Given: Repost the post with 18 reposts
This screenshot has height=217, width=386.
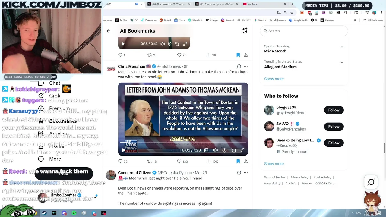Looking at the screenshot, I should click(x=152, y=161).
